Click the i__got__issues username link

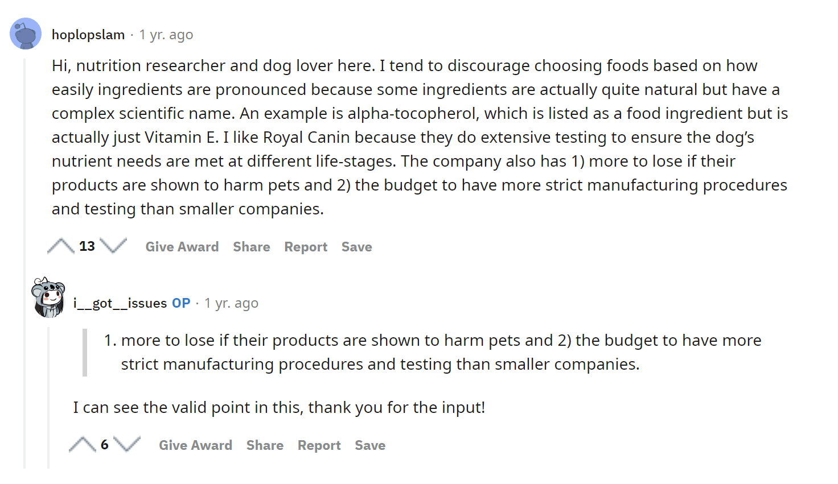[120, 303]
